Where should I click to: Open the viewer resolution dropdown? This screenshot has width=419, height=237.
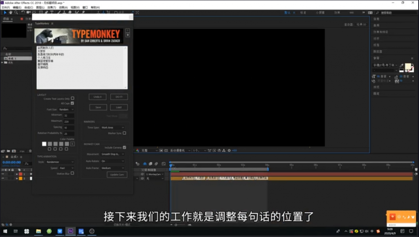tap(149, 151)
